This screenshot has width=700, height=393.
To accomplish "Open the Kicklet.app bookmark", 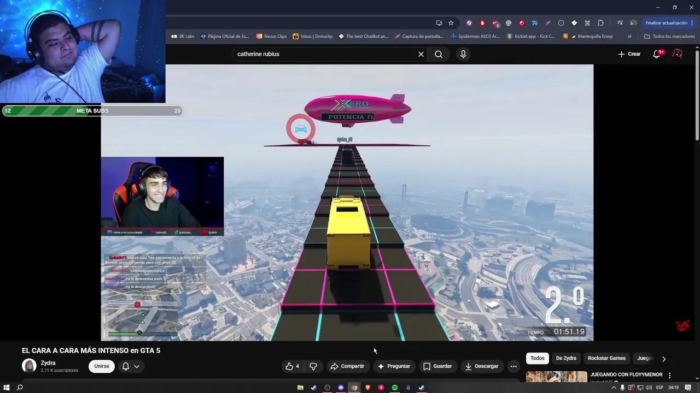I will [530, 37].
